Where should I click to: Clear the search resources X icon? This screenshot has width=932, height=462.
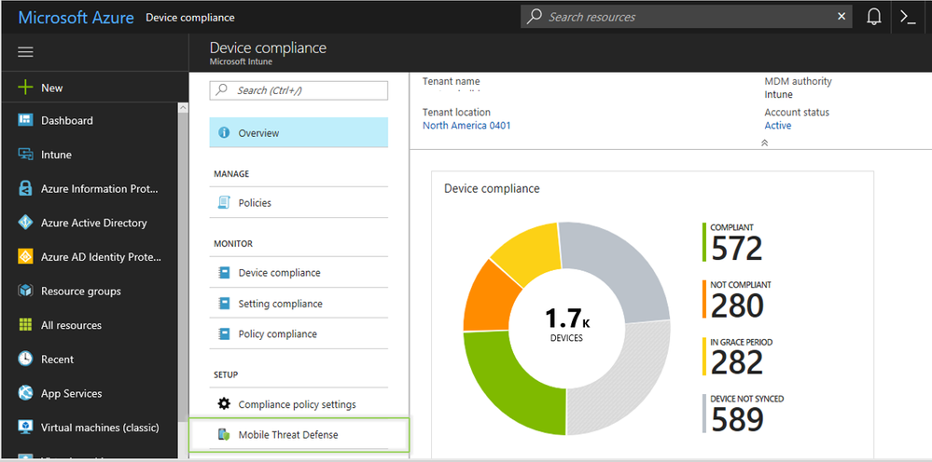click(842, 17)
